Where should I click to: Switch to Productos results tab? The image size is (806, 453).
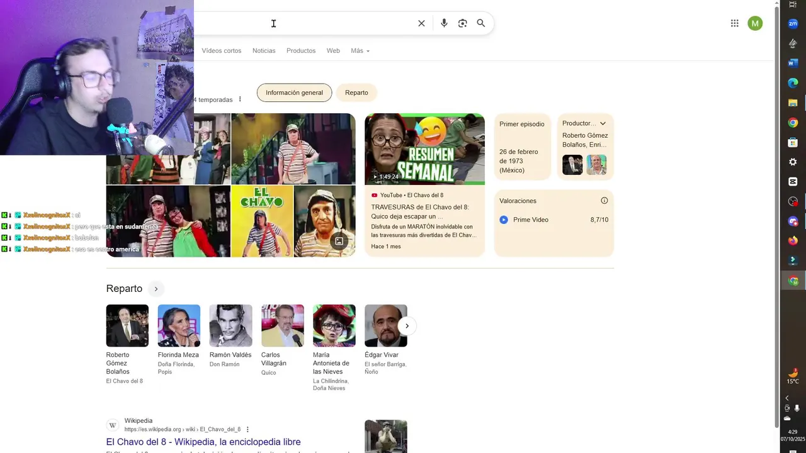click(x=301, y=50)
